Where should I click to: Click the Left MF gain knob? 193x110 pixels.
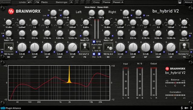(x=47, y=47)
